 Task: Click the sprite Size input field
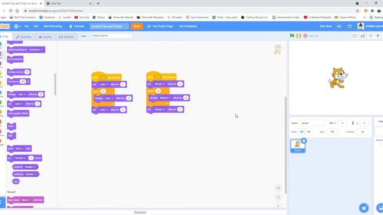pos(332,132)
